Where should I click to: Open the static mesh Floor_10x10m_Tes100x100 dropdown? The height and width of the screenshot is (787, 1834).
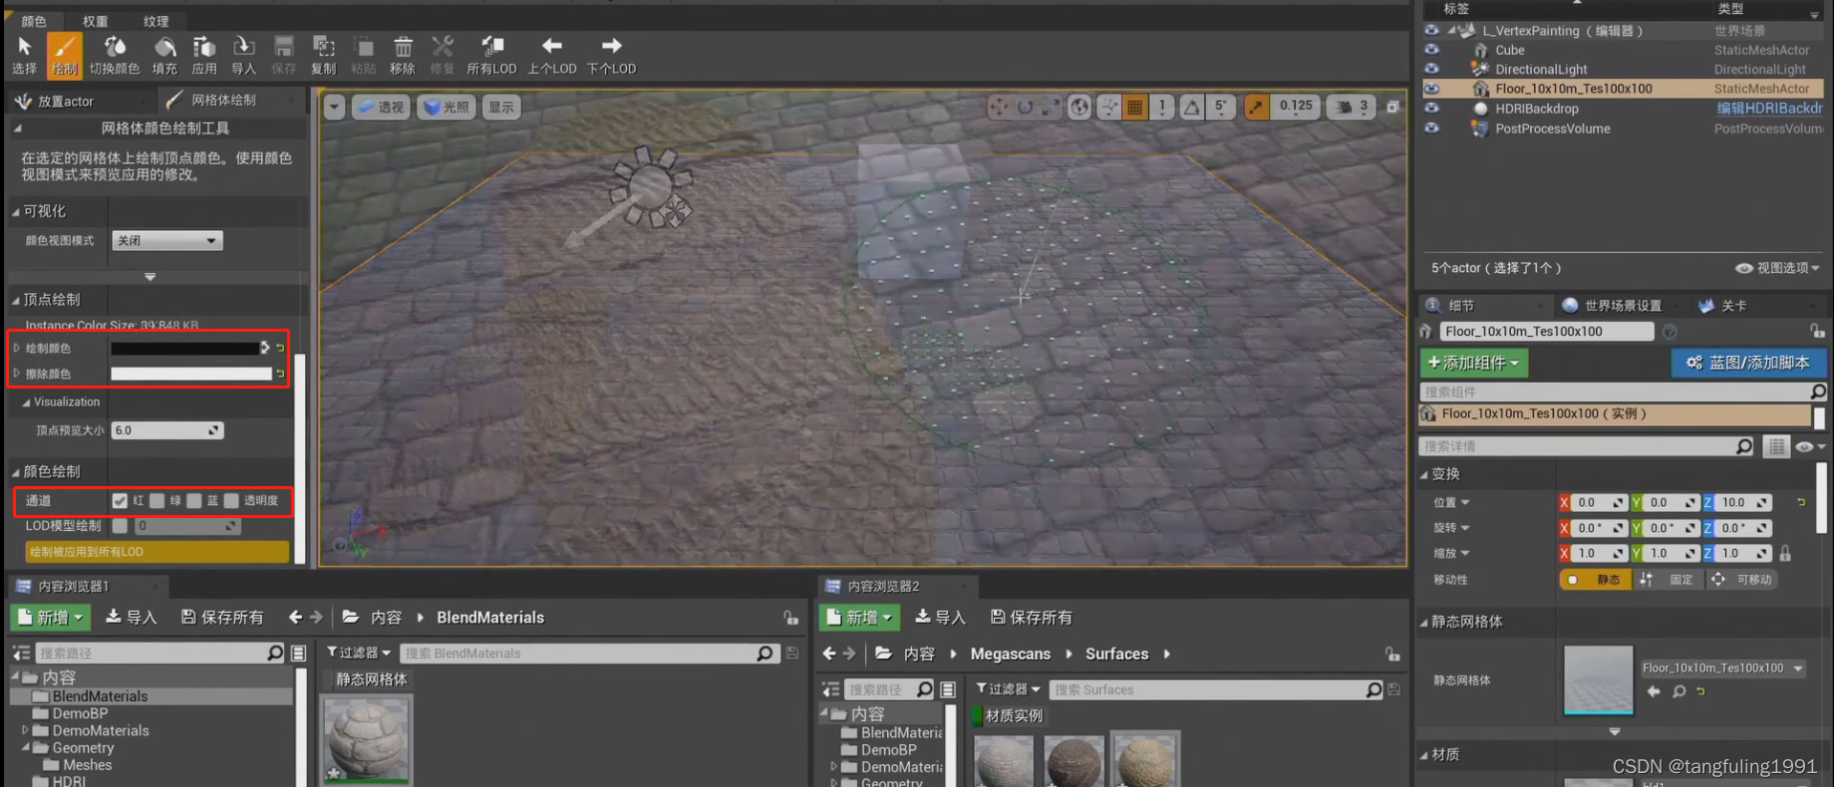[1722, 667]
